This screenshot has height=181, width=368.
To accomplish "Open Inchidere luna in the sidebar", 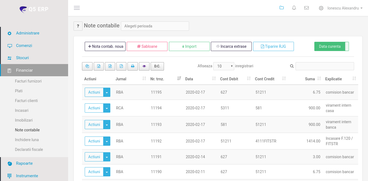I will click(x=27, y=140).
